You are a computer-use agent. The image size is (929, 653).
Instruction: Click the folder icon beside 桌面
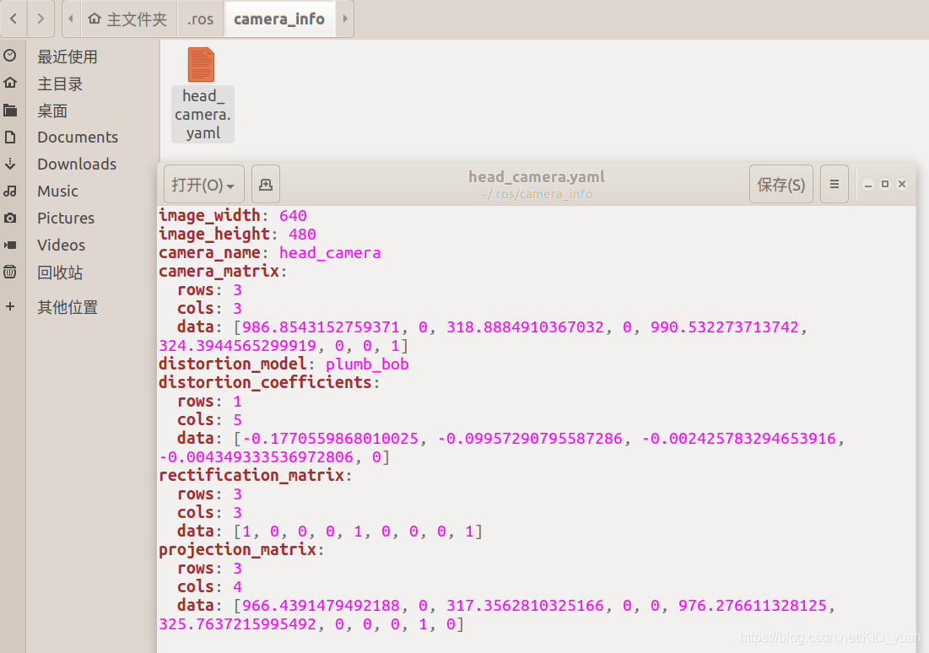10,111
